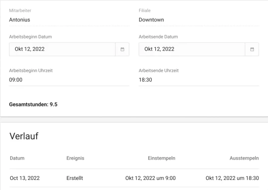
Task: Edit the Arbeitsbeginn Uhrzeit 09:00 field
Action: click(69, 80)
